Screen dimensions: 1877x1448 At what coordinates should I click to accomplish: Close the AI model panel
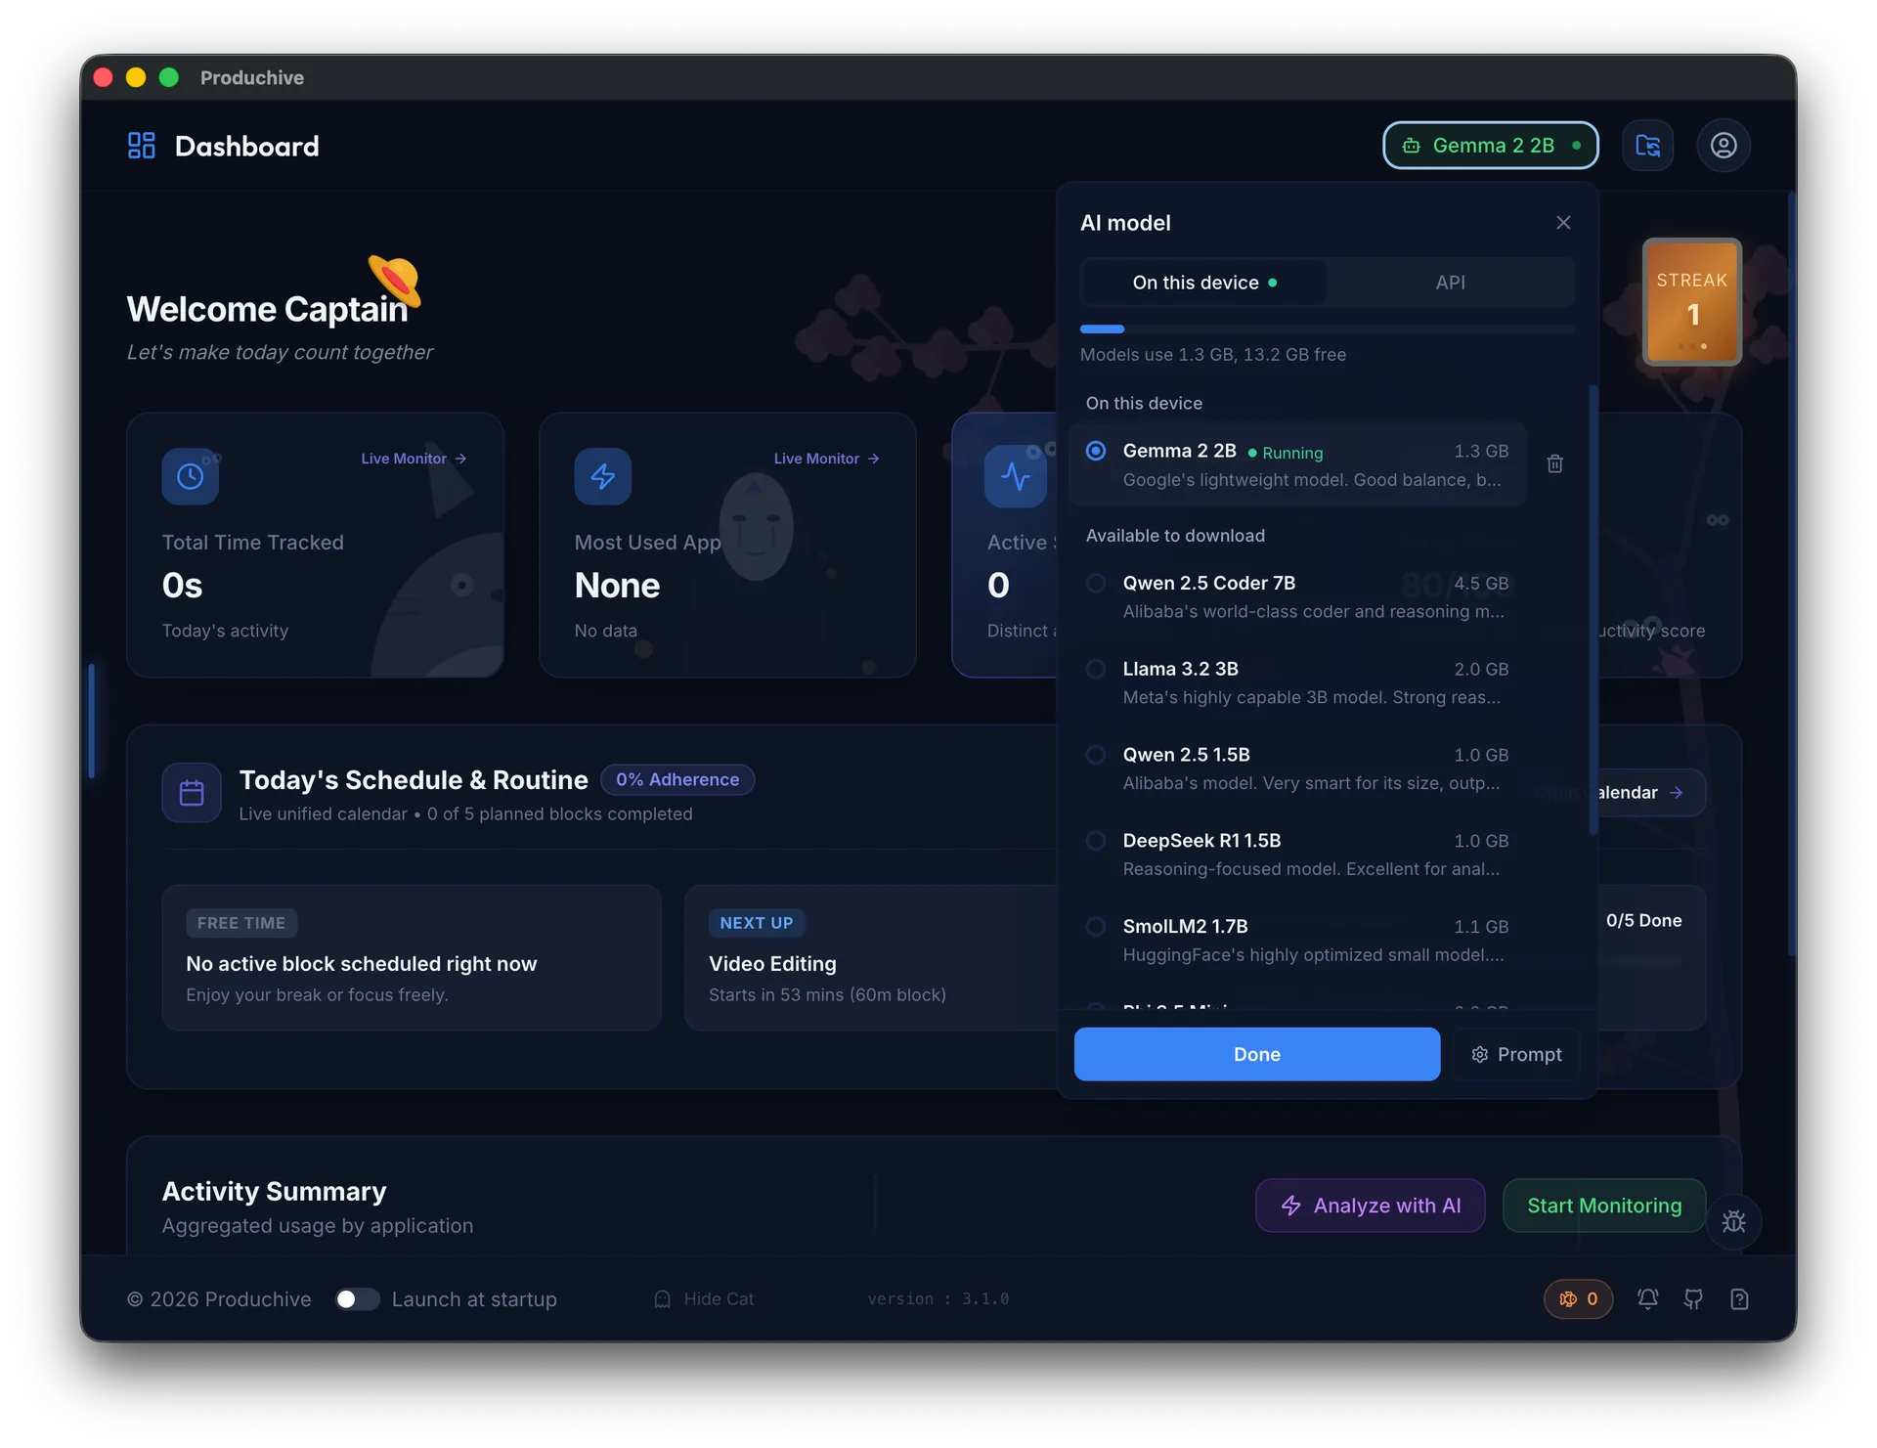point(1563,223)
